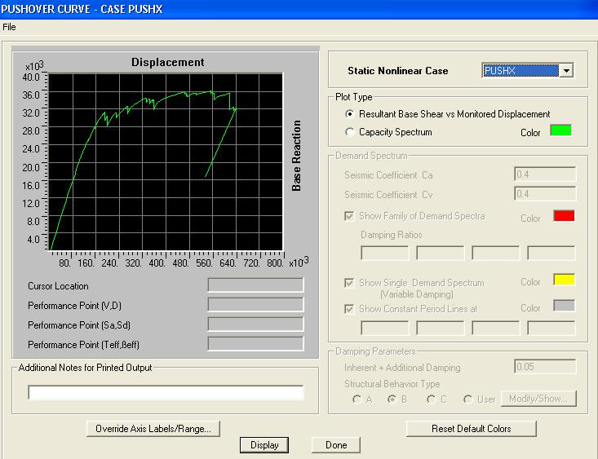Toggle Show Single Demand Spectrum checkbox
This screenshot has height=459, width=598.
pyautogui.click(x=349, y=283)
